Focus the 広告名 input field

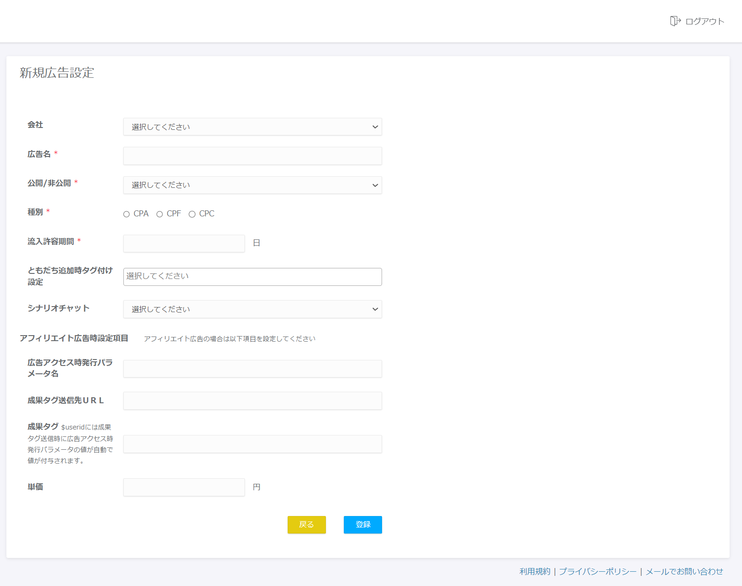pos(253,156)
